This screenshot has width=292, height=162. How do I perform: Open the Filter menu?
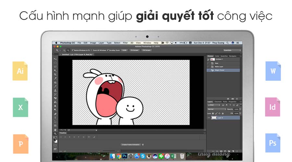[125, 43]
